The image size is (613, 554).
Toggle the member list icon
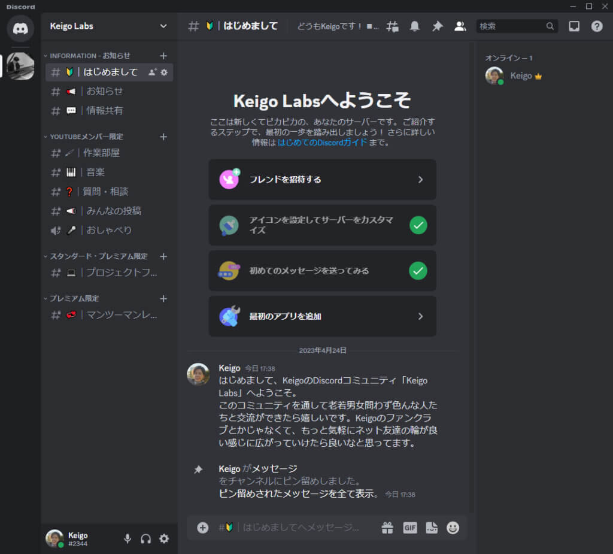(460, 26)
